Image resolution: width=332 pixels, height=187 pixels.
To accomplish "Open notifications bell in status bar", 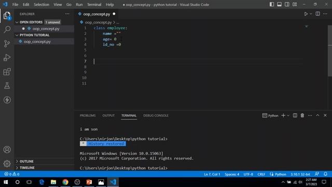I will (325, 174).
